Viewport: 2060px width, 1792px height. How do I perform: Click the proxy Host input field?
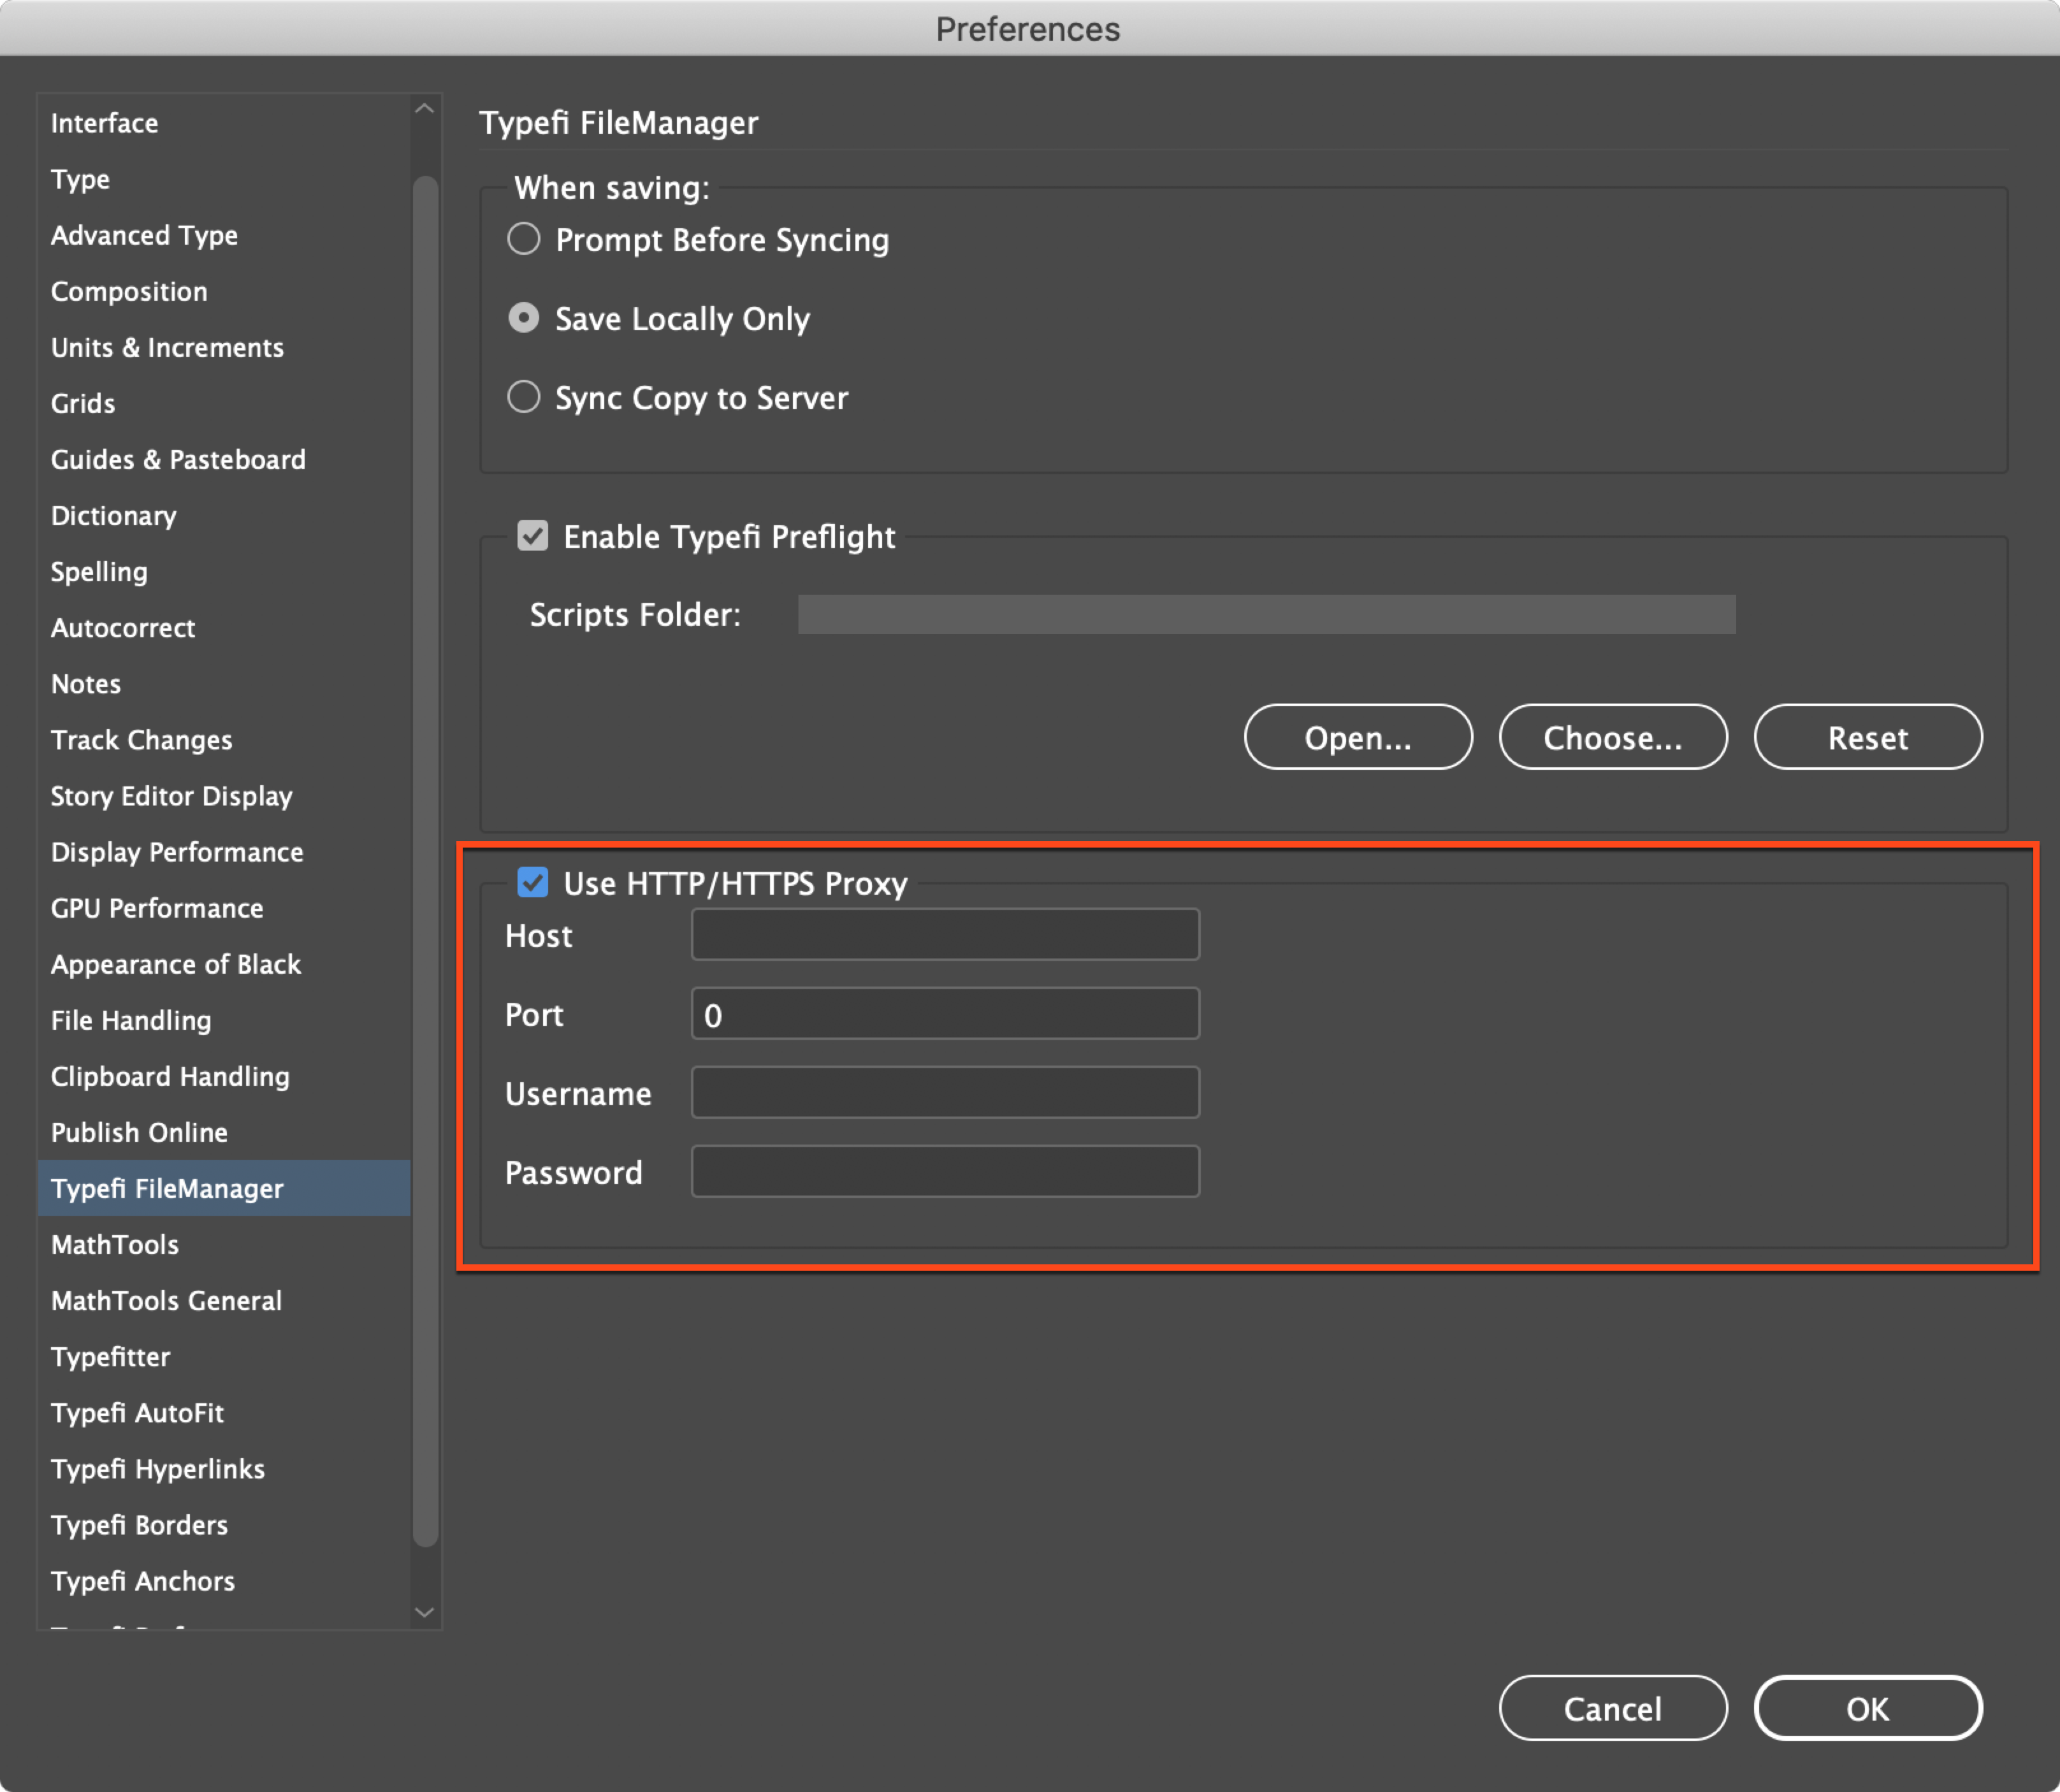[945, 934]
